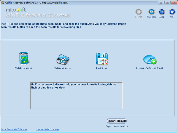Image resolution: width=178 pixels, height=133 pixels.
Task: Click the support@aidfile.com email link
Action: [x=47, y=129]
